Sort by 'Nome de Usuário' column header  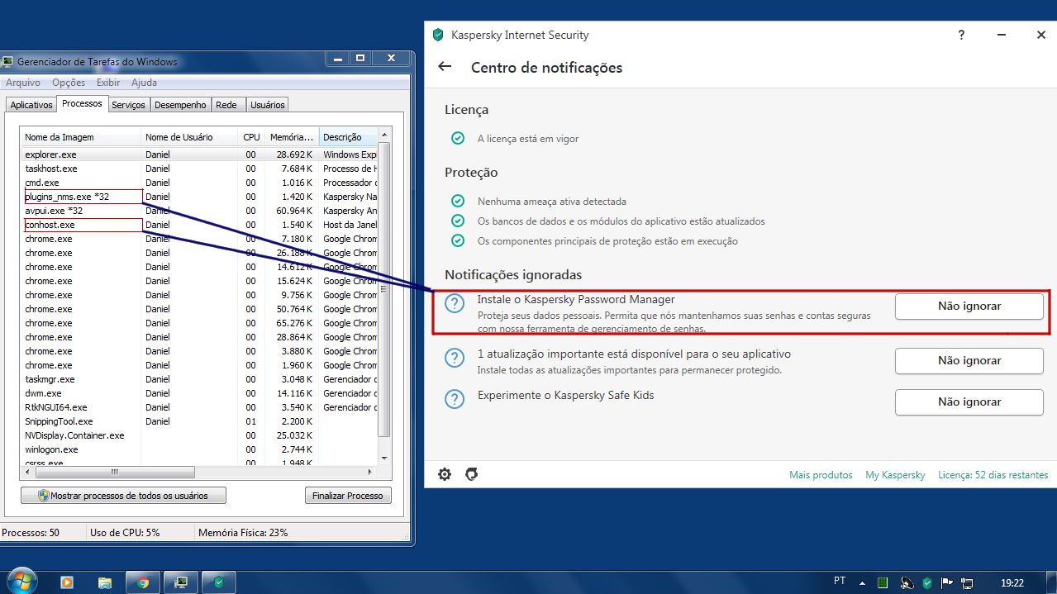pyautogui.click(x=191, y=137)
